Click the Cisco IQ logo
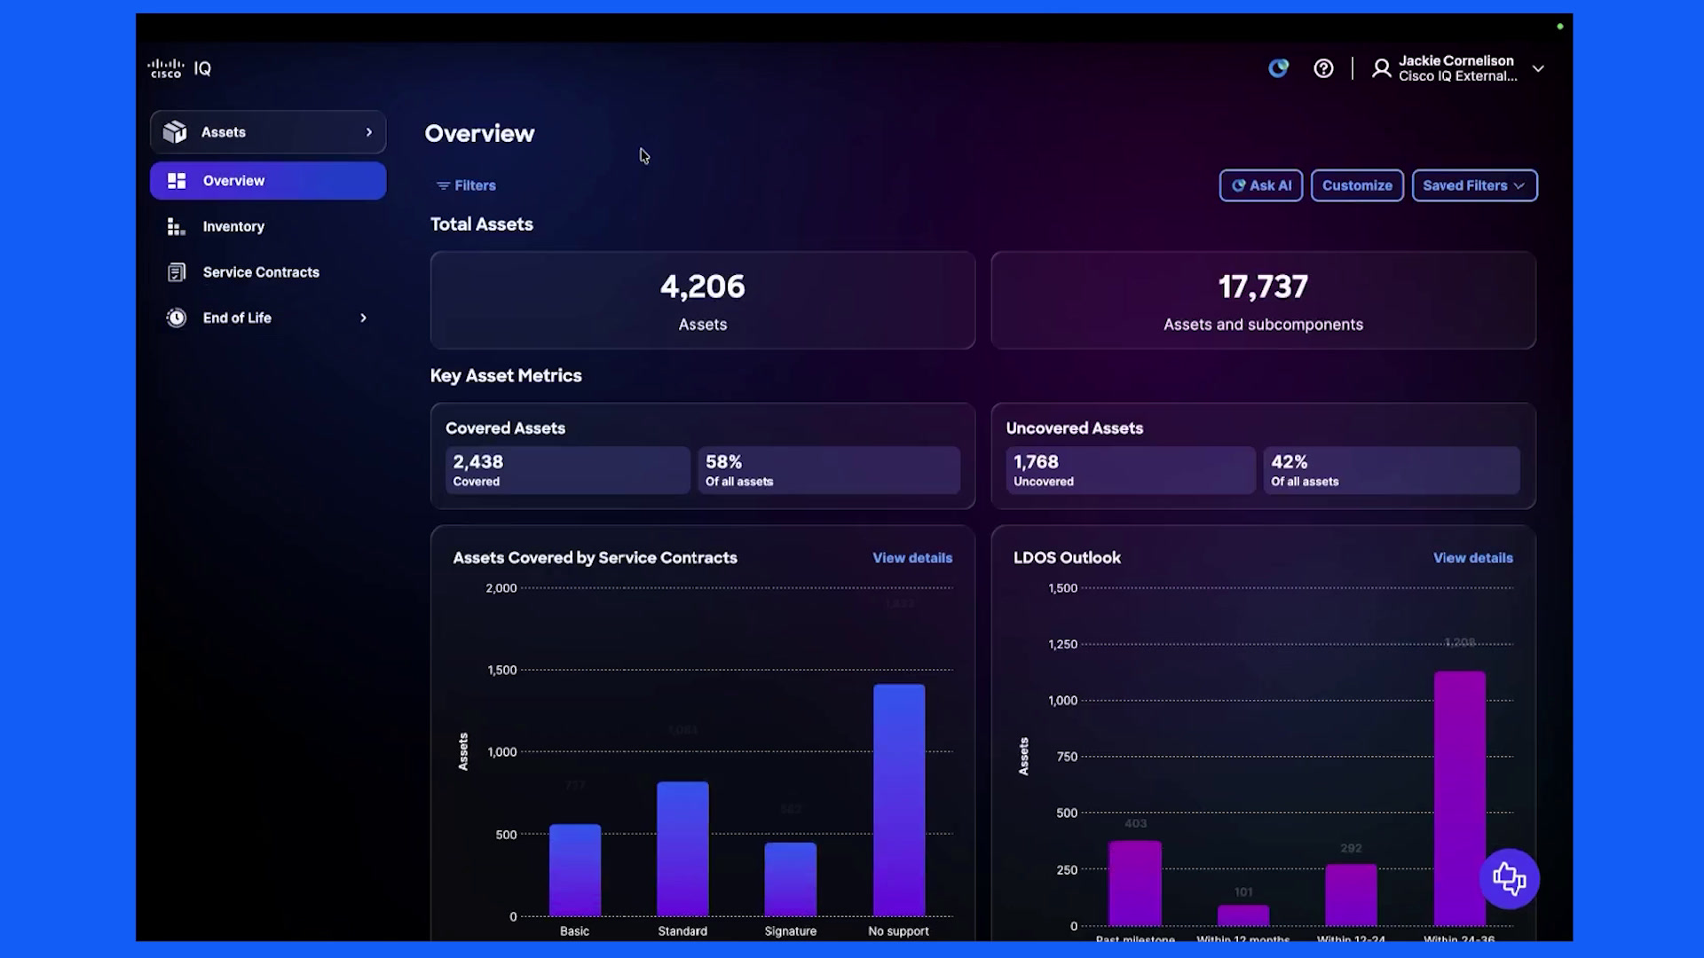1704x958 pixels. pos(179,68)
